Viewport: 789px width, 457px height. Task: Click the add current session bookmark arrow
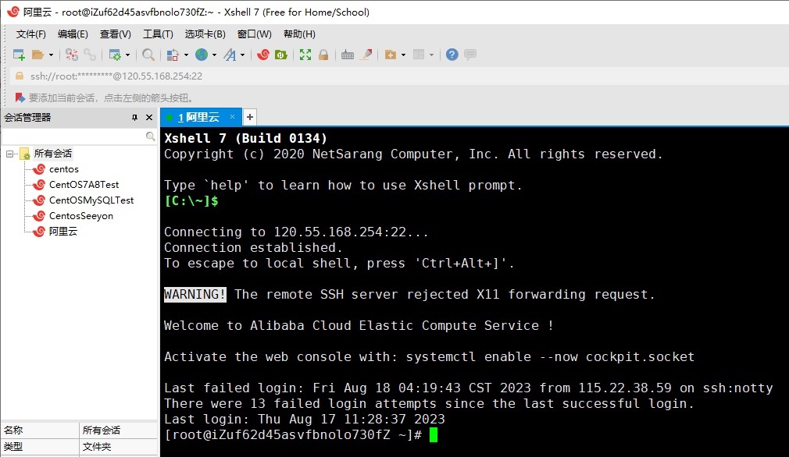pos(20,97)
